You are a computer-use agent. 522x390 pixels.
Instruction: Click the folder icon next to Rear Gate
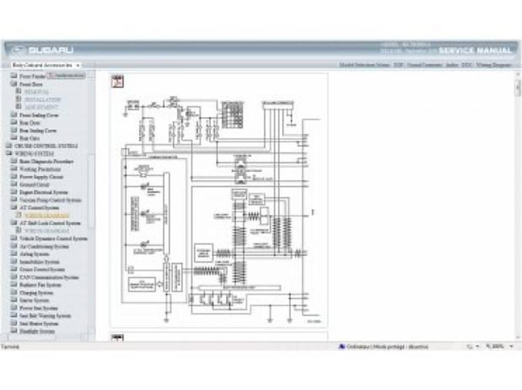(14, 138)
